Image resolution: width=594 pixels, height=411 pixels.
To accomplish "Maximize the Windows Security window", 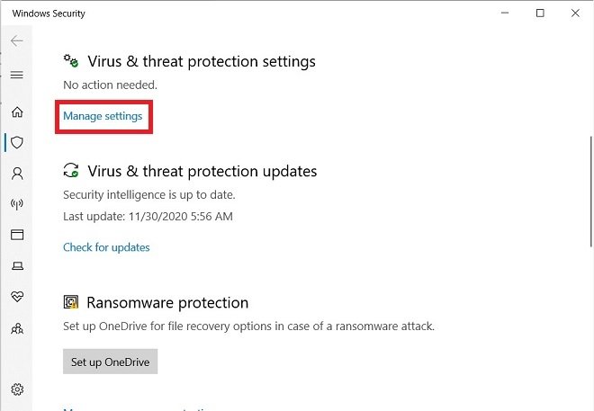I will (540, 13).
